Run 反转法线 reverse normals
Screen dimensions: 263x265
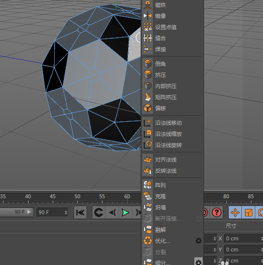coord(172,171)
